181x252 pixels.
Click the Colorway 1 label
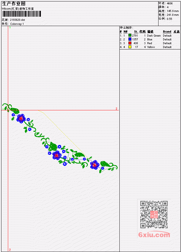point(17,24)
